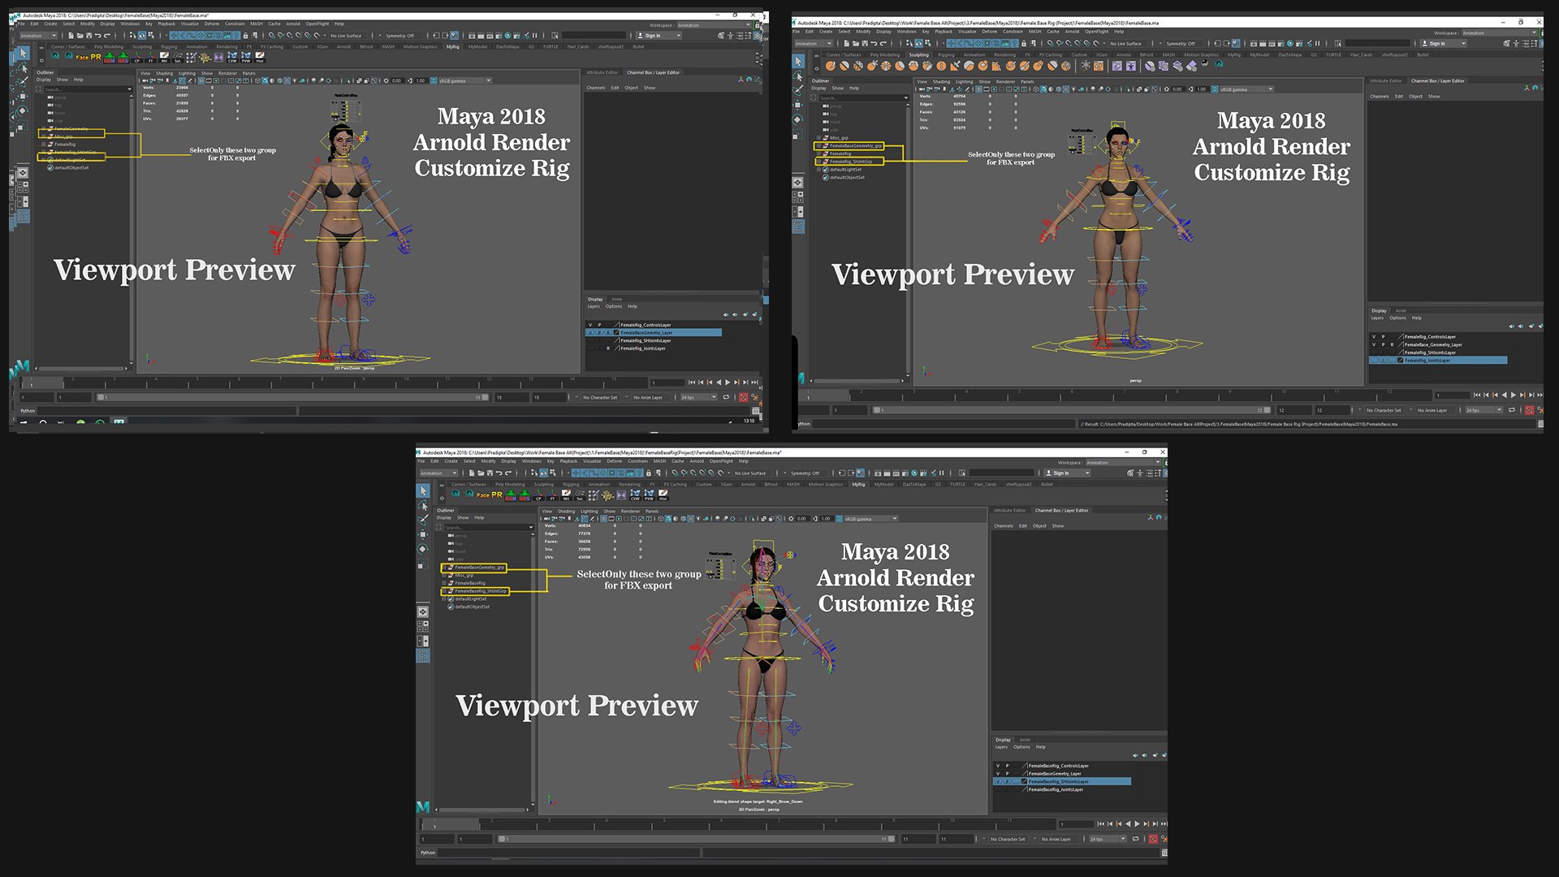Open No Anim Layer dropdown in bottom Maya window
The height and width of the screenshot is (877, 1559).
coord(1056,839)
